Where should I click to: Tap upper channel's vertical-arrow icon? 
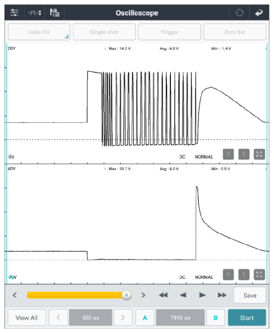(x=244, y=154)
